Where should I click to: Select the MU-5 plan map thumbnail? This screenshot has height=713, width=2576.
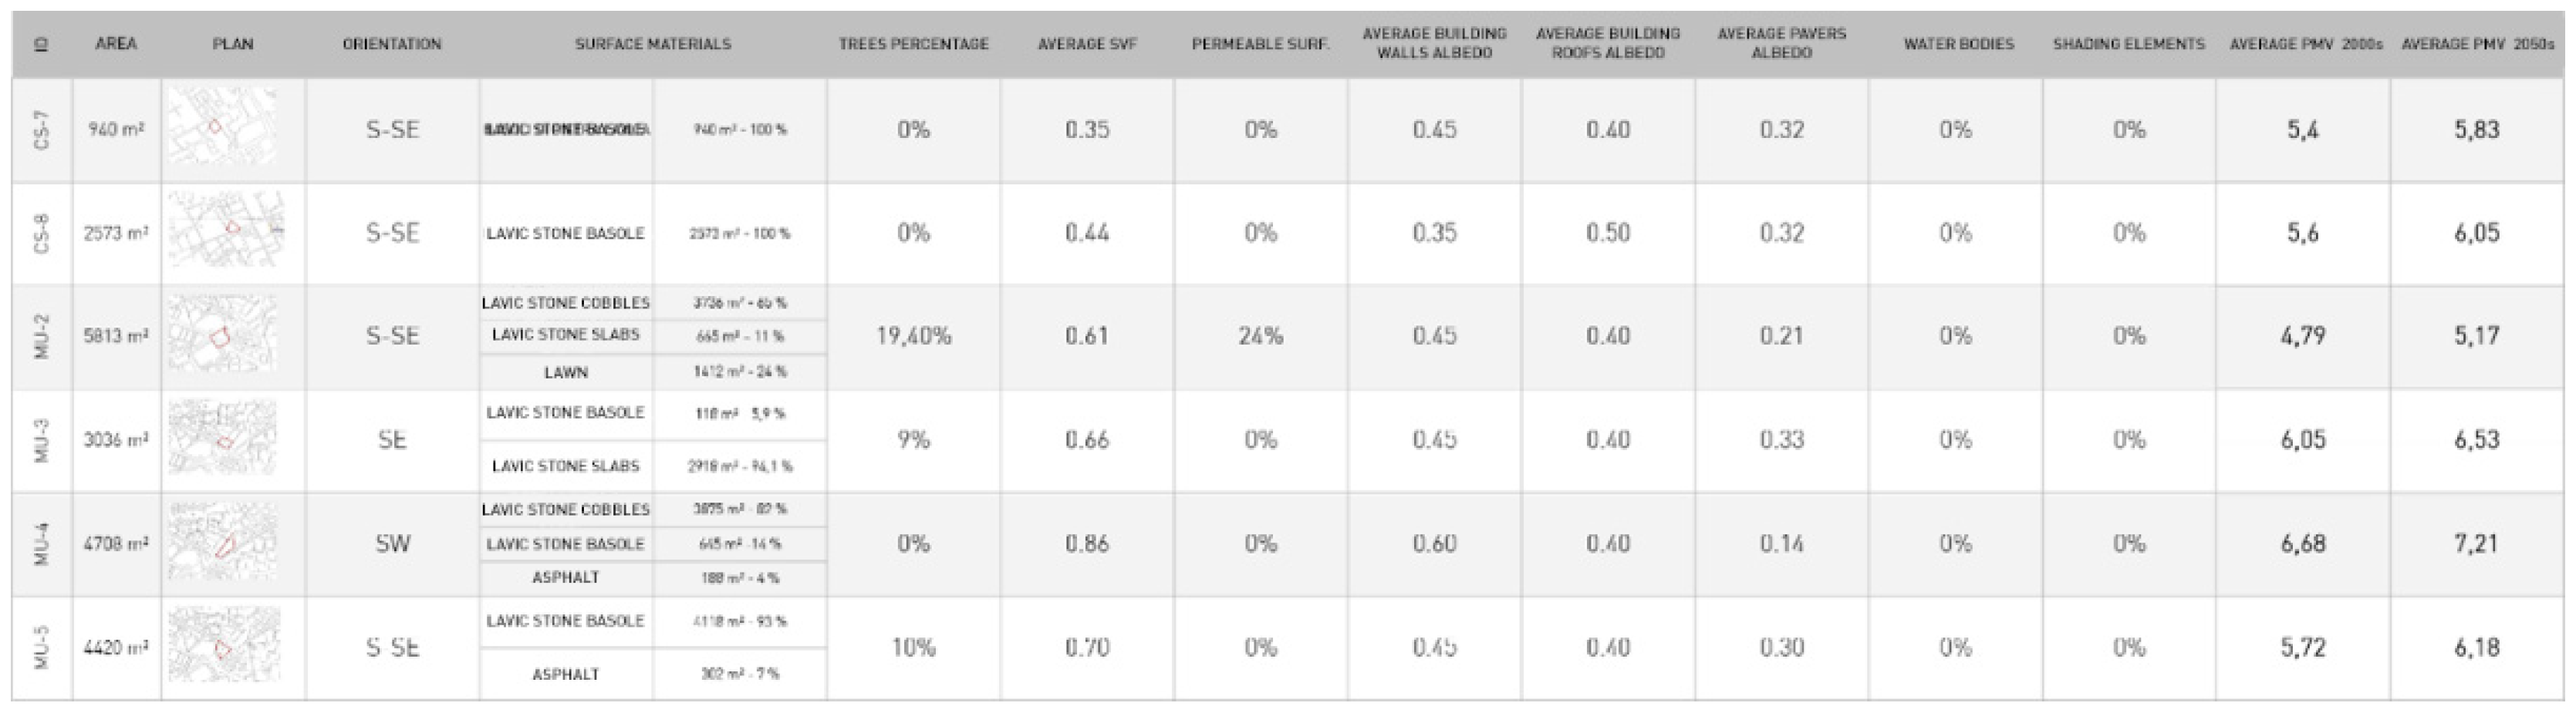click(224, 646)
